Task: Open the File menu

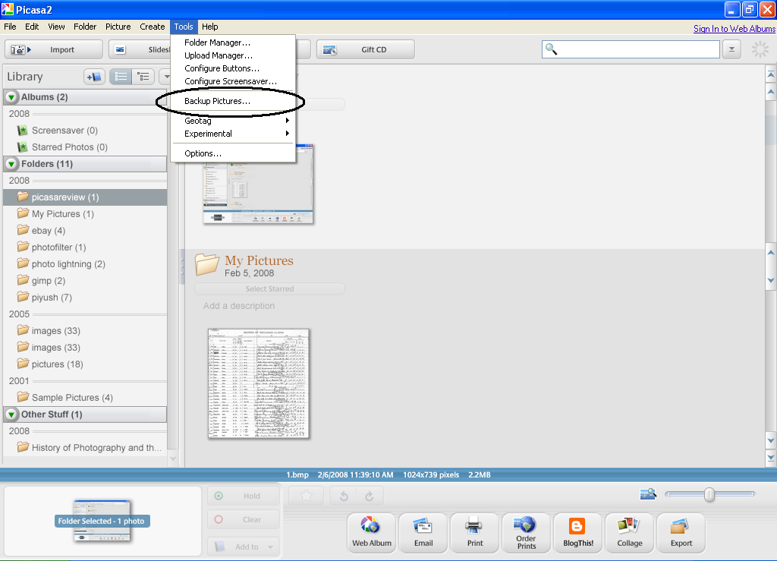Action: (10, 27)
